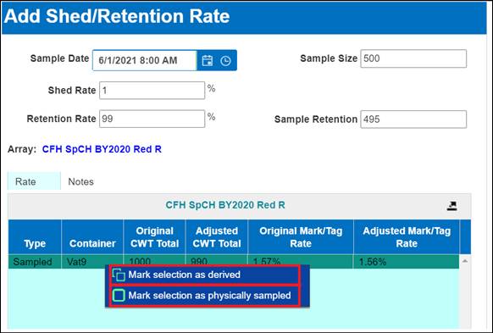The height and width of the screenshot is (333, 493).
Task: Click the derived selection icon in context menu
Action: click(119, 275)
